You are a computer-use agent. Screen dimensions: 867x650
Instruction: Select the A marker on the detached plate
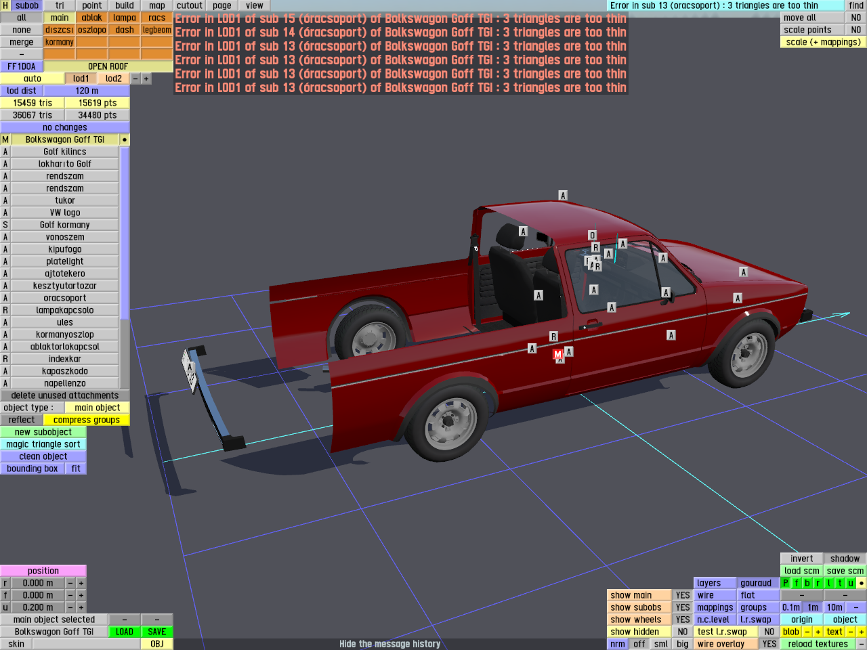click(190, 368)
